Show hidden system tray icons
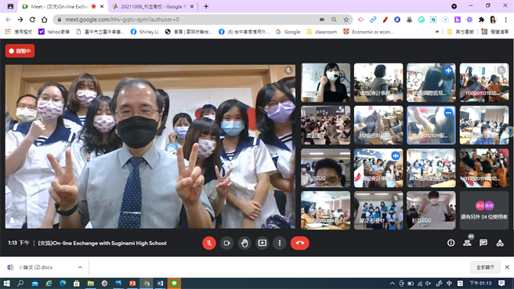Image resolution: width=514 pixels, height=289 pixels. click(393, 284)
